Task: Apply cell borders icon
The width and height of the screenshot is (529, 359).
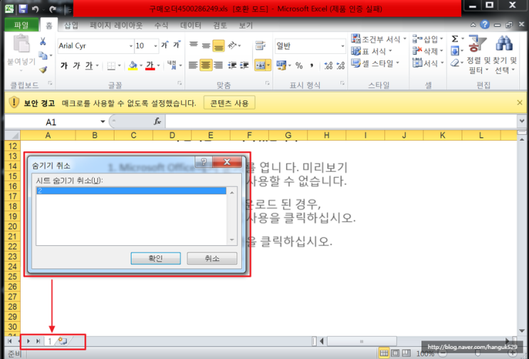Action: pyautogui.click(x=111, y=65)
